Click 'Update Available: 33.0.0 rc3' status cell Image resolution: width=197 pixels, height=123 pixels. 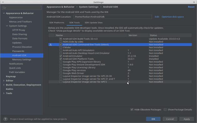(x=164, y=39)
